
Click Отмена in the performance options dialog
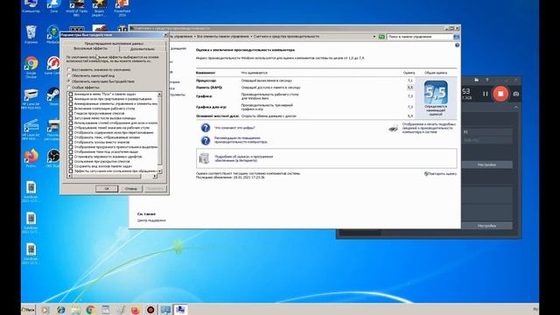coord(130,189)
